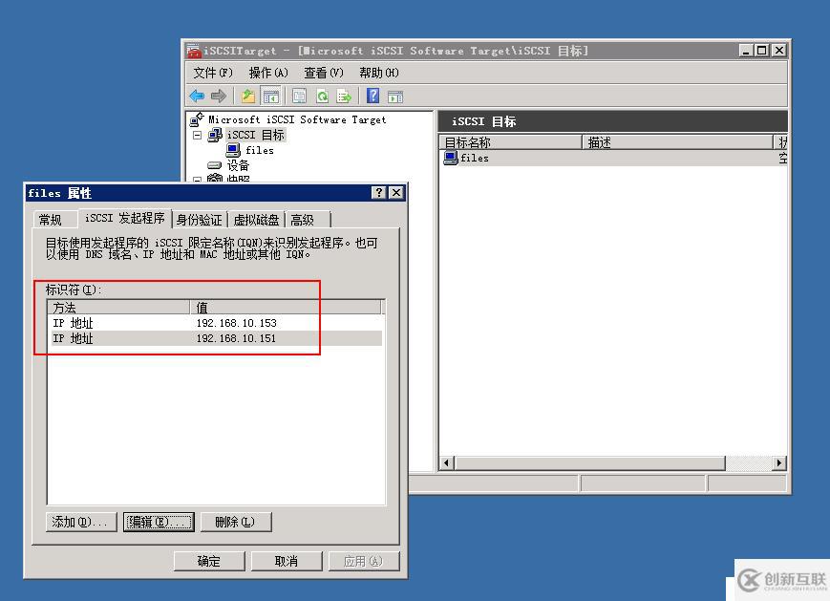The height and width of the screenshot is (601, 830).
Task: Select Microsoft iSCSI Software Target root node
Action: click(x=297, y=119)
